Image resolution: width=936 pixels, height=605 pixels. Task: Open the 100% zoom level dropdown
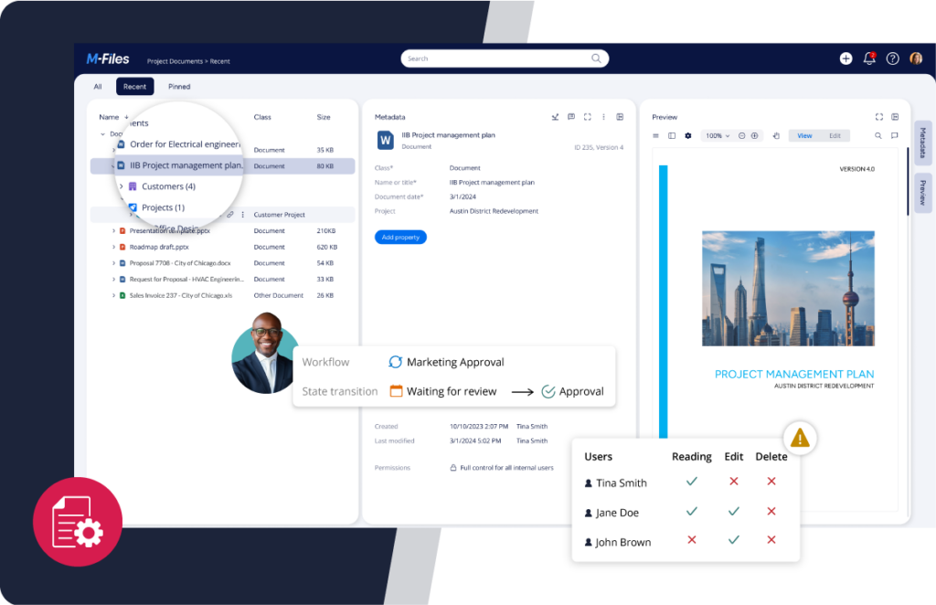717,135
